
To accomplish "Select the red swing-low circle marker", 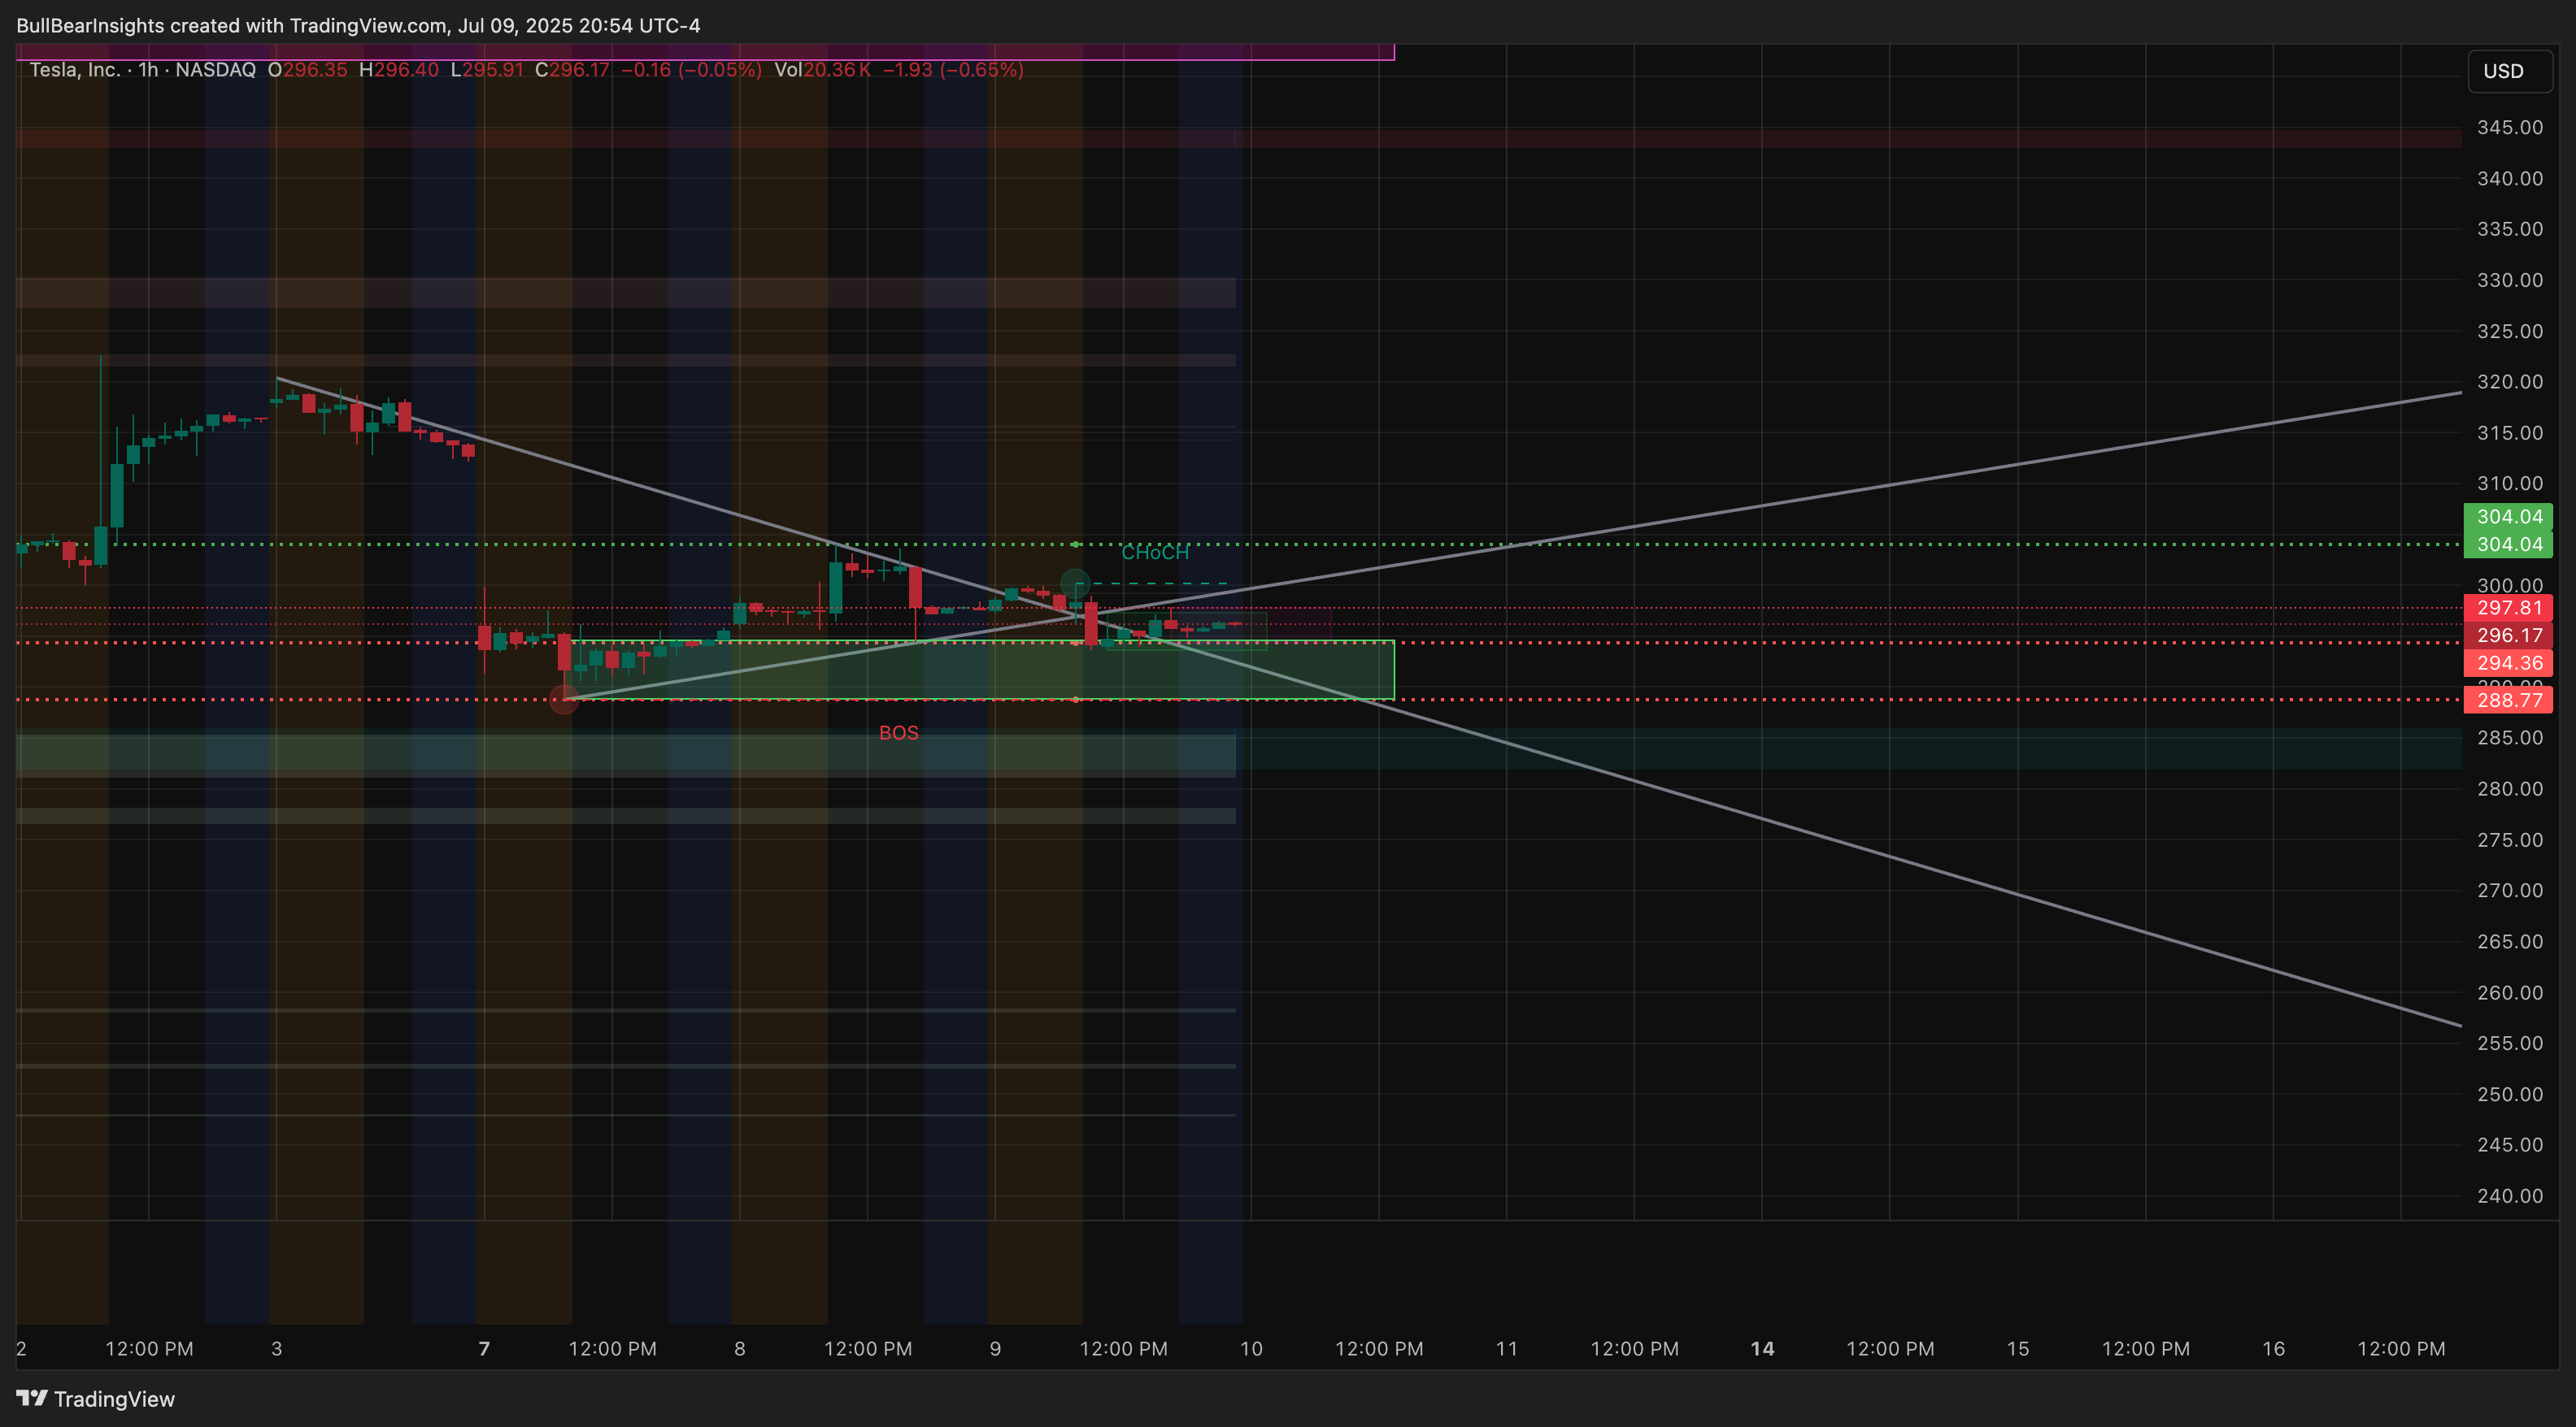I will click(564, 700).
